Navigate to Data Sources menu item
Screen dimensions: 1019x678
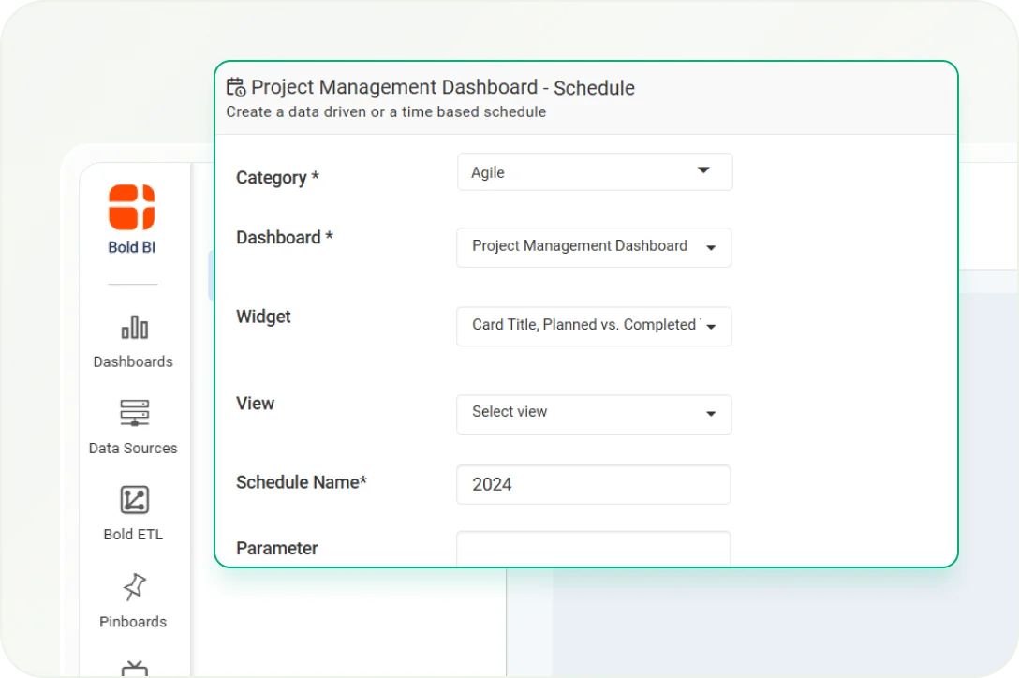(133, 449)
